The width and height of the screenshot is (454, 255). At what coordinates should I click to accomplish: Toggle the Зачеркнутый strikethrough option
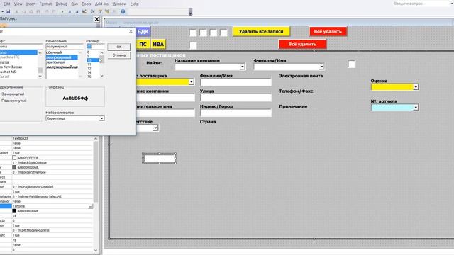point(13,94)
